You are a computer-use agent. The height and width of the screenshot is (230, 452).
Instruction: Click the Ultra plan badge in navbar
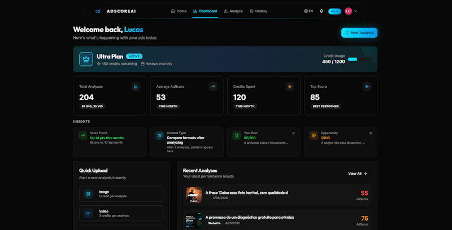point(334,11)
